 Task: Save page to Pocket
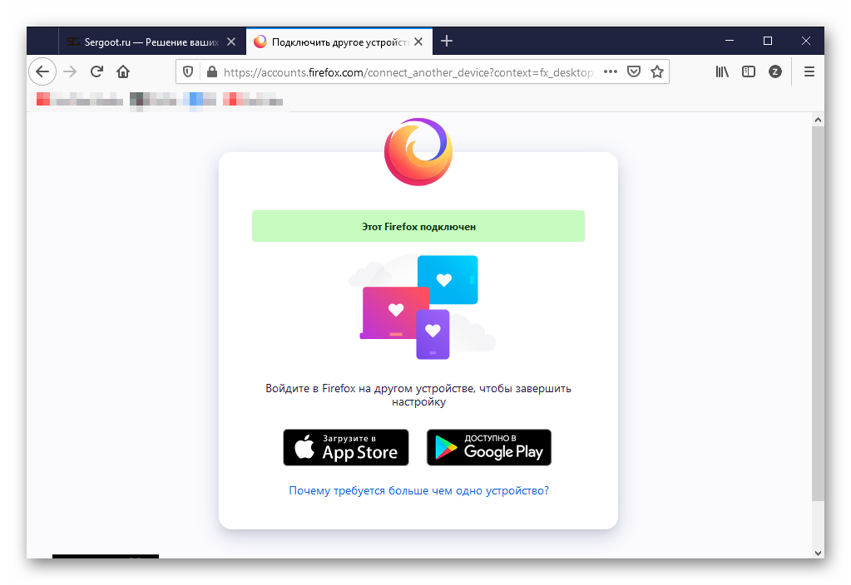coord(634,72)
